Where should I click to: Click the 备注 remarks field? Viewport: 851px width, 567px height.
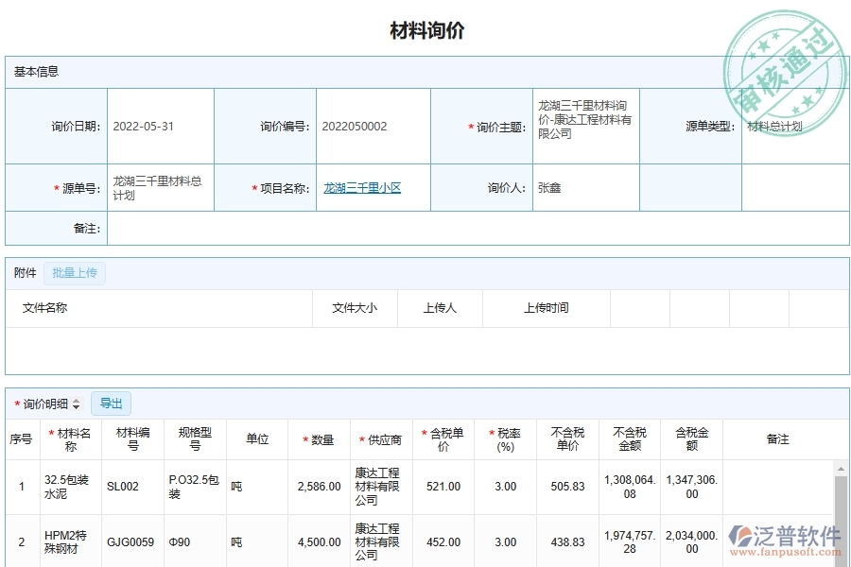pyautogui.click(x=284, y=228)
